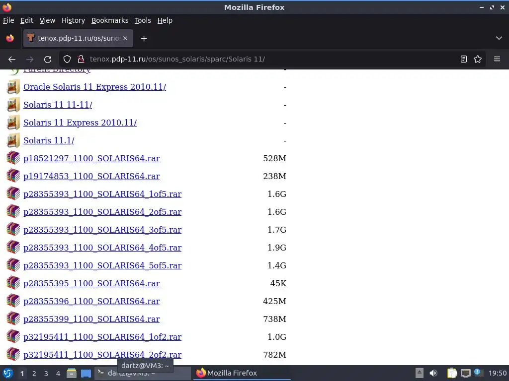Open the Lubuntu start menu icon
The width and height of the screenshot is (509, 381).
(x=8, y=373)
